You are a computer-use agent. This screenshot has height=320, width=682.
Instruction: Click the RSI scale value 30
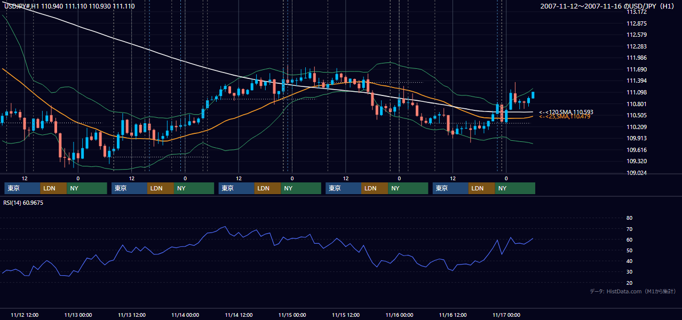tap(629, 272)
